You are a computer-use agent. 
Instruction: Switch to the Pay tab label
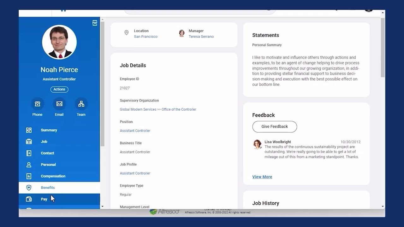click(44, 199)
